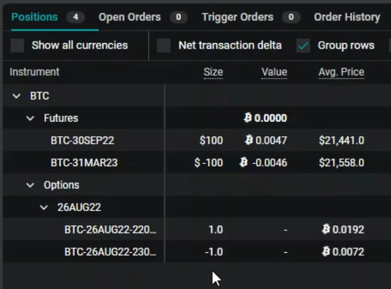Sort by the Size column header

click(213, 72)
